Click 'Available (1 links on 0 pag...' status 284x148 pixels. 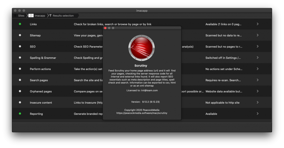[223, 24]
